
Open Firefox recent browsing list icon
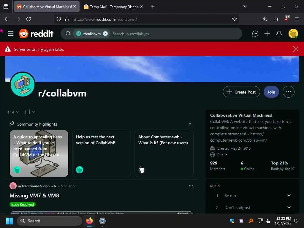[x=6, y=7]
